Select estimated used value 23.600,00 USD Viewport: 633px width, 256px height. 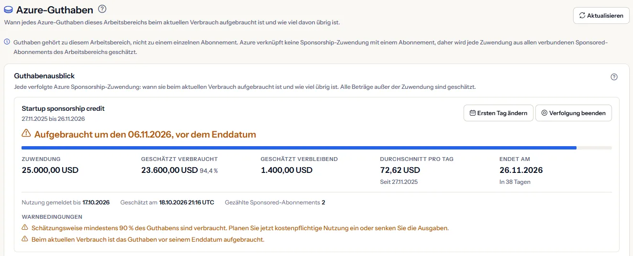coord(169,170)
